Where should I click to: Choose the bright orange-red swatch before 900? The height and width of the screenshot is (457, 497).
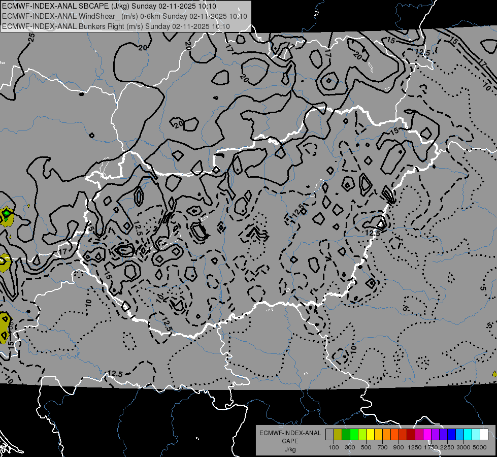(x=394, y=435)
